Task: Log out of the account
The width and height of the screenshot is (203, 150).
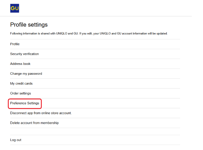Action: [x=16, y=140]
